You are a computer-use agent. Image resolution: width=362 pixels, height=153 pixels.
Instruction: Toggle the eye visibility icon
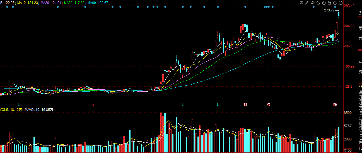pyautogui.click(x=313, y=3)
